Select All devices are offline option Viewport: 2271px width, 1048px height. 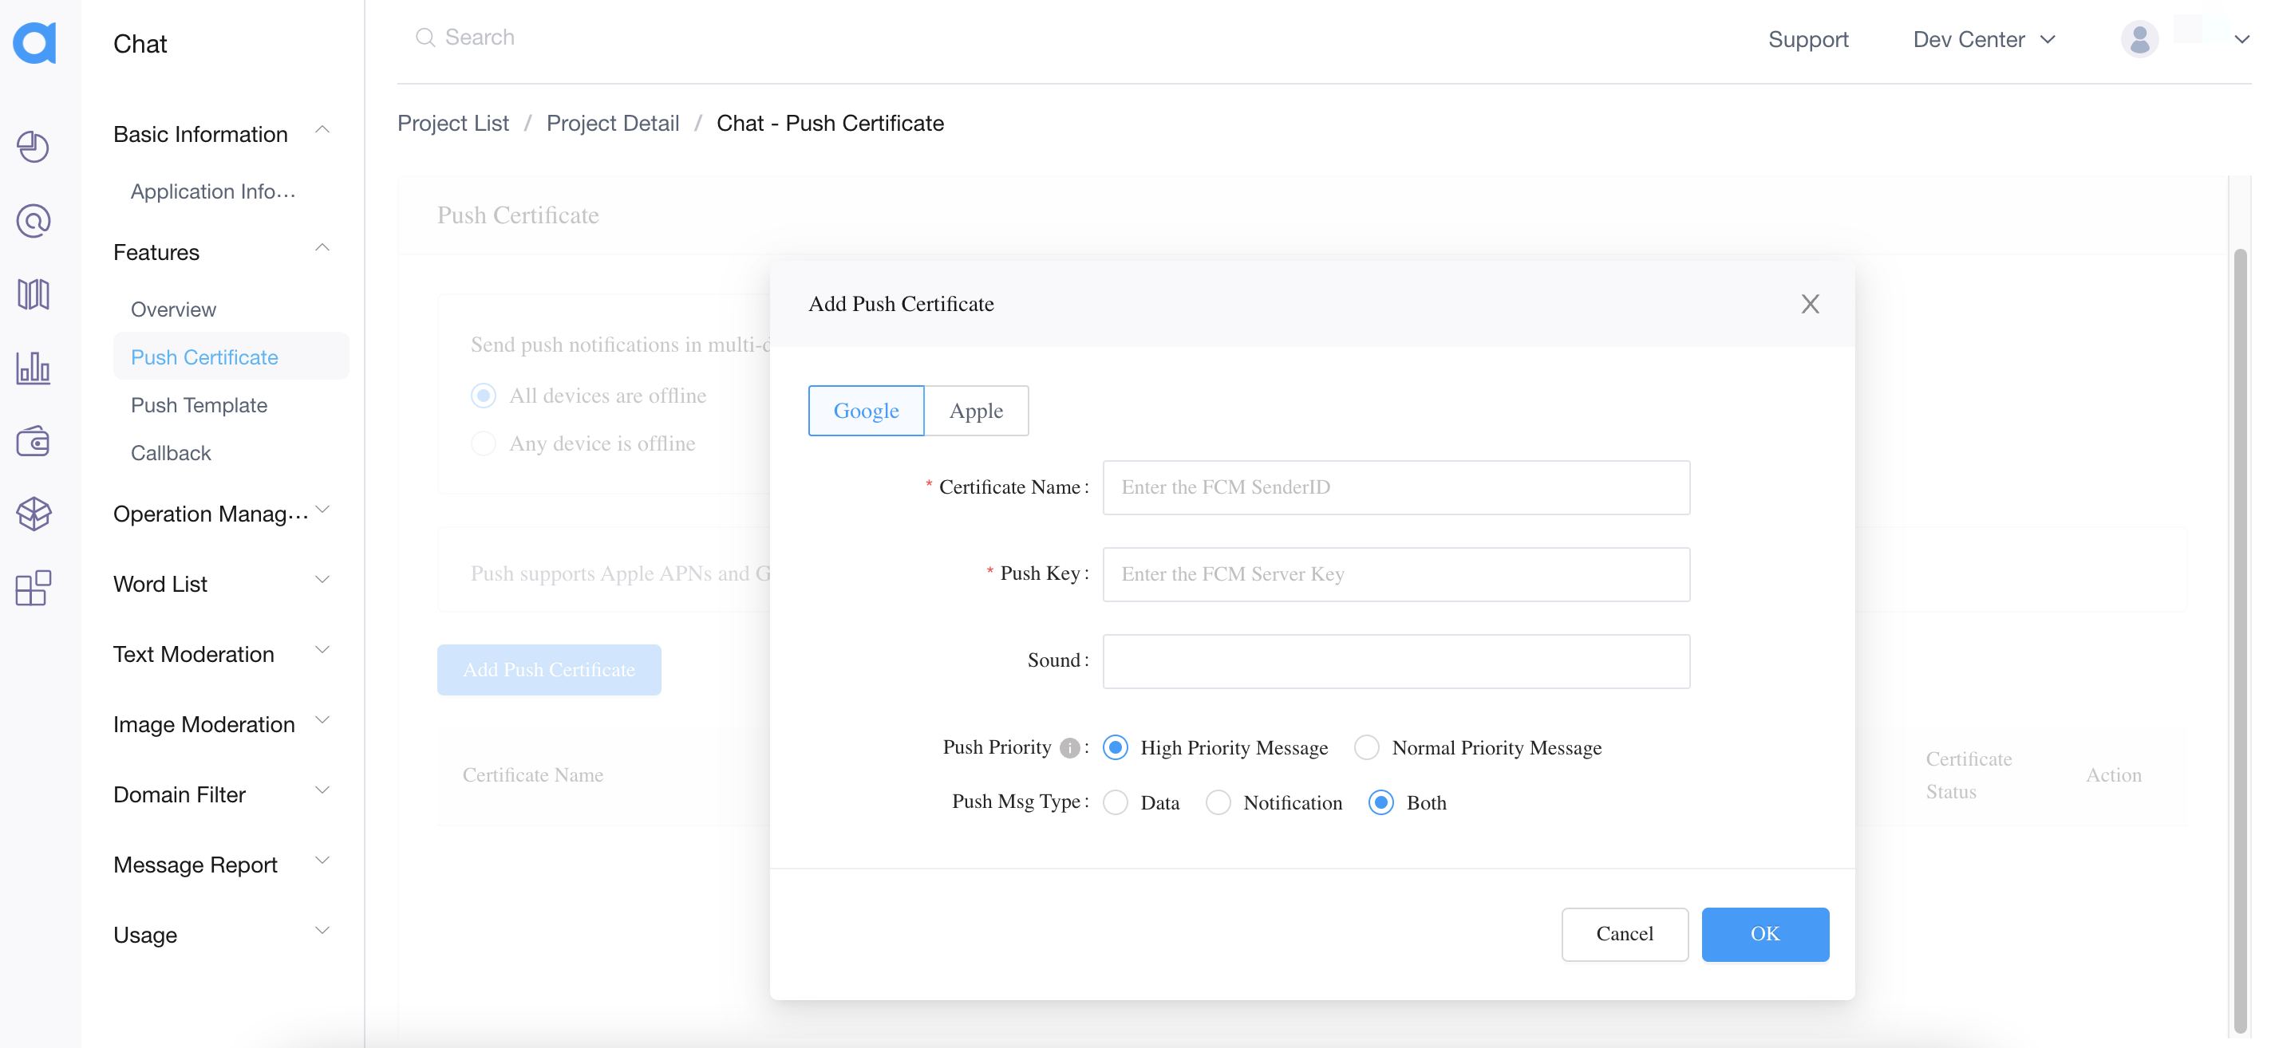tap(483, 396)
